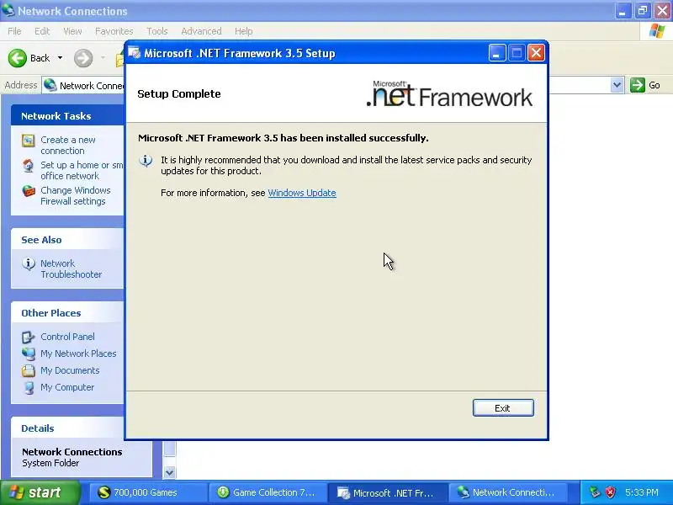Click the Control Panel icon in Other Places
This screenshot has height=505, width=673.
coord(29,338)
